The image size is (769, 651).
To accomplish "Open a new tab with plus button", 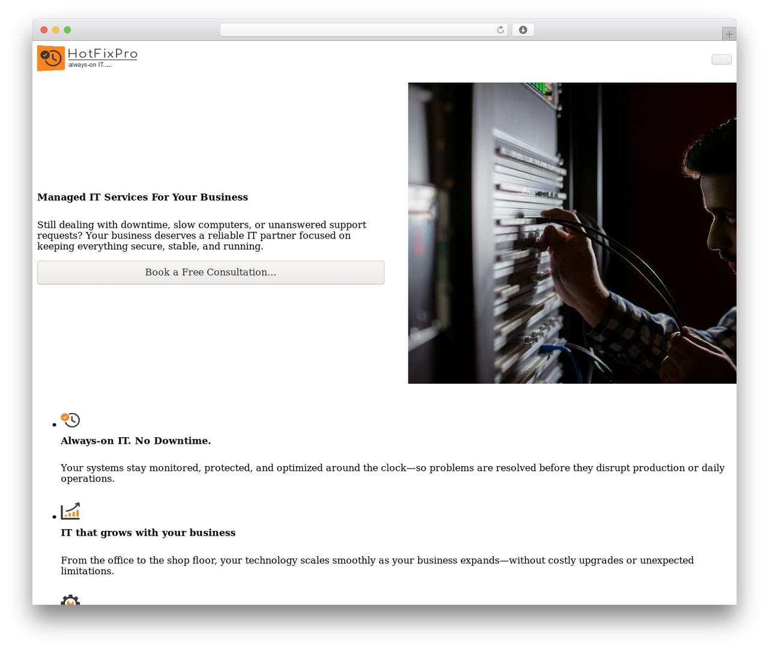I will (729, 34).
